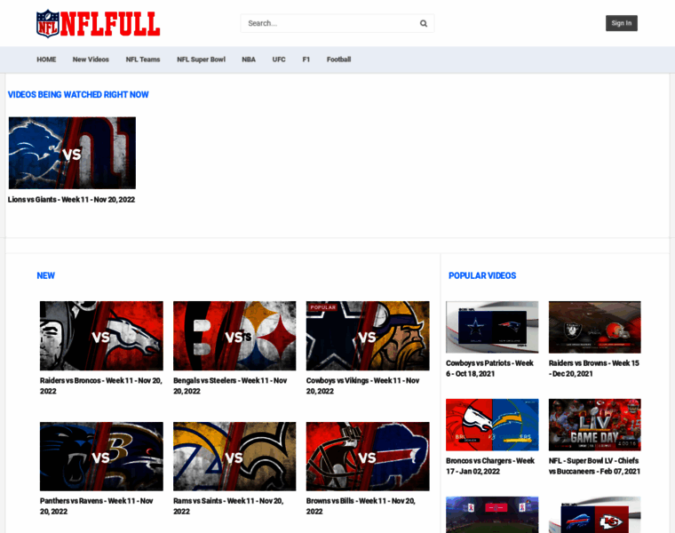Screen dimensions: 675x533
Task: Click the Rams vs Saints Week 11 title
Action: [228, 506]
